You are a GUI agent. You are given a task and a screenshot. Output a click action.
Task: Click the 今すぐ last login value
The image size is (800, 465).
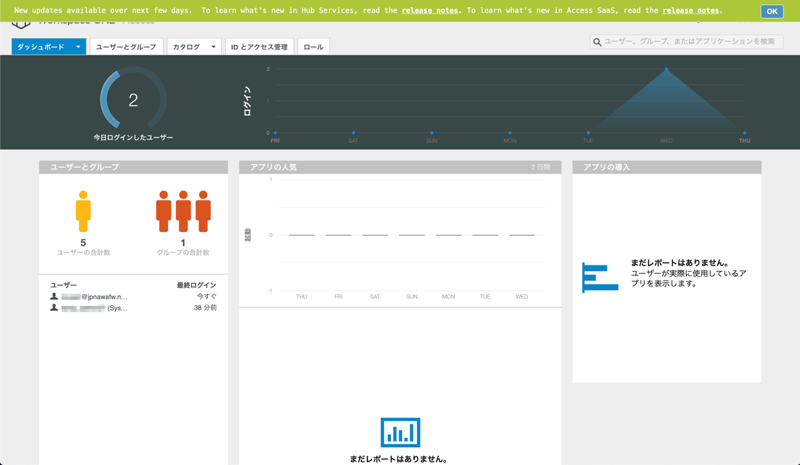[207, 296]
